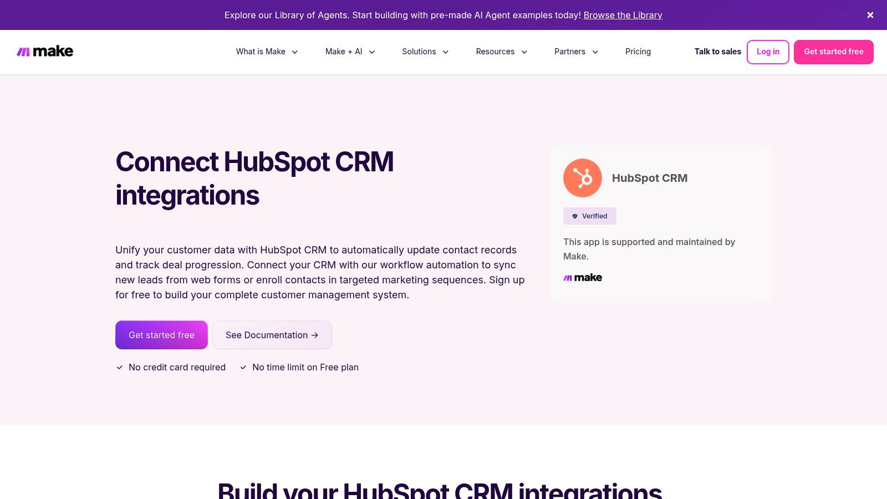Click the Log in button
Screen dimensions: 887x499
click(x=768, y=52)
